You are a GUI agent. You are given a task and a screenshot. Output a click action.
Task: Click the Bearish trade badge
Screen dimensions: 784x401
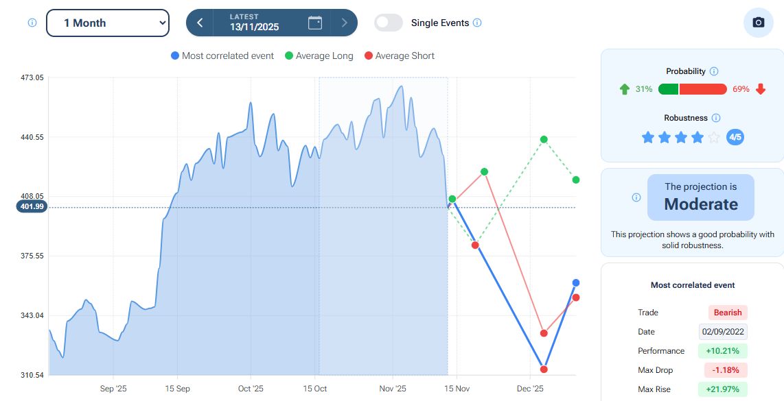[x=727, y=313]
